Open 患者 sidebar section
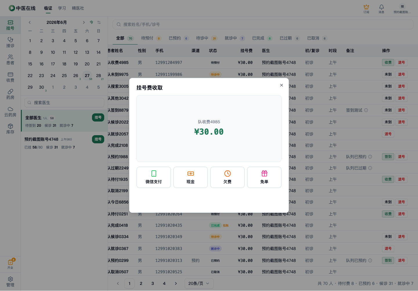Viewport: 418px width, 291px height. pyautogui.click(x=10, y=60)
